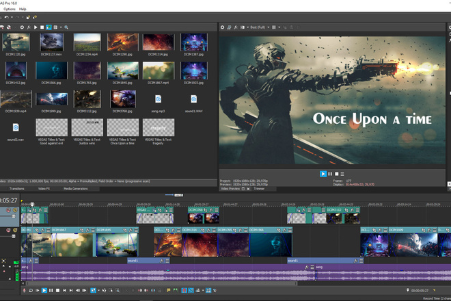451x301 pixels.
Task: Close the Video Preview docked window
Action: pyautogui.click(x=248, y=189)
